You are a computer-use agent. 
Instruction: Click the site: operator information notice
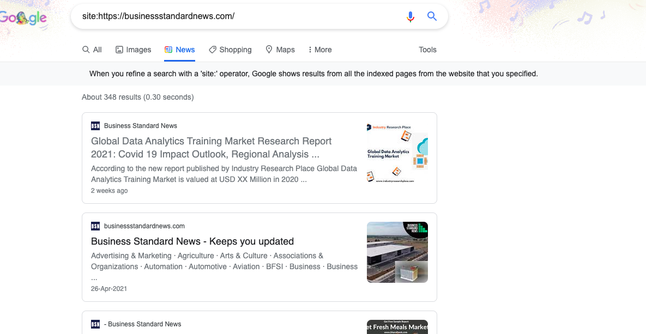(313, 74)
